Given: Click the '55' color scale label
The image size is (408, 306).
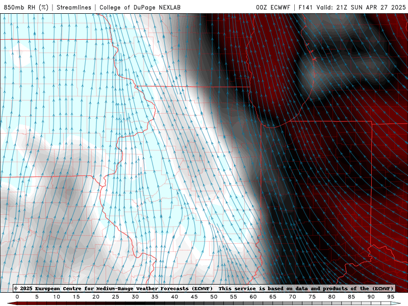Looking at the screenshot, I should point(234,297).
